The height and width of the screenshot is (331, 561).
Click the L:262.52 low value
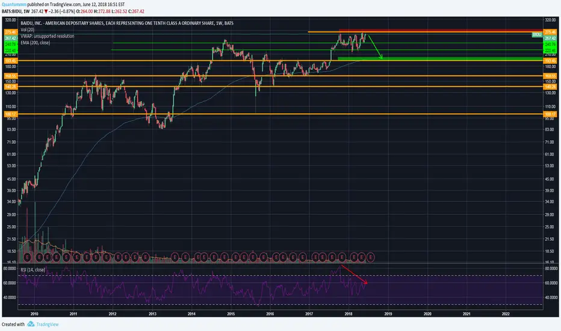click(119, 11)
